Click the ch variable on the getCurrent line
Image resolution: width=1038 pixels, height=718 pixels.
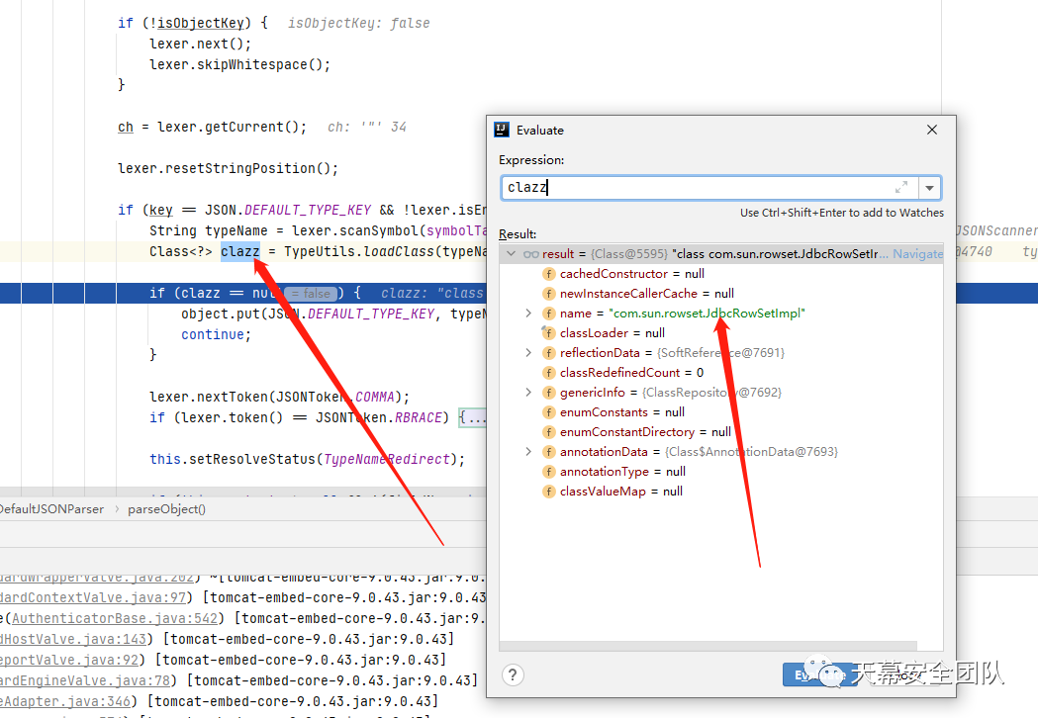125,127
